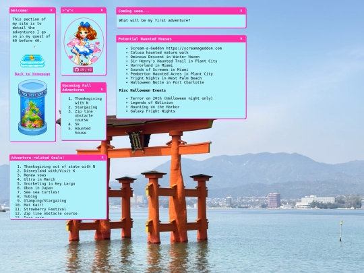Click 'Haunting on the Harbor' entry

tap(155, 107)
